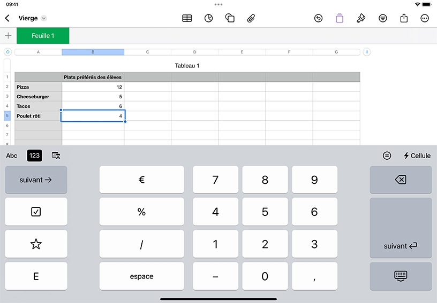Tap the E exponent key

click(36, 276)
